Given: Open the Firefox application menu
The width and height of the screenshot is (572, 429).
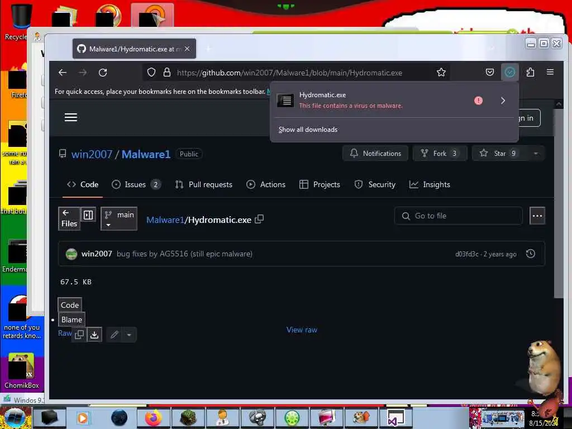Looking at the screenshot, I should pos(550,72).
